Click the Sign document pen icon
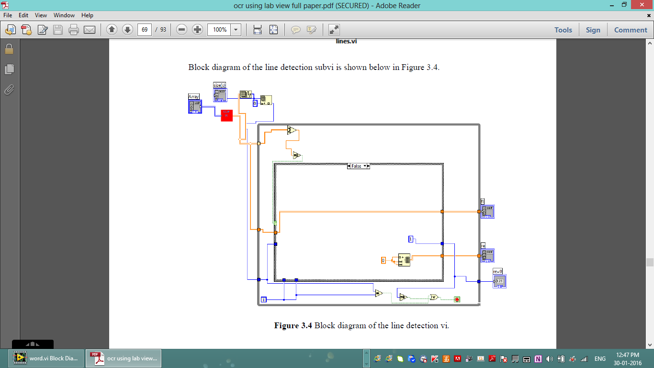Image resolution: width=654 pixels, height=368 pixels. click(x=42, y=30)
